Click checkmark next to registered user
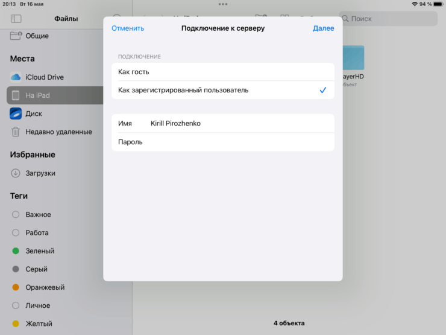446x335 pixels. click(322, 90)
